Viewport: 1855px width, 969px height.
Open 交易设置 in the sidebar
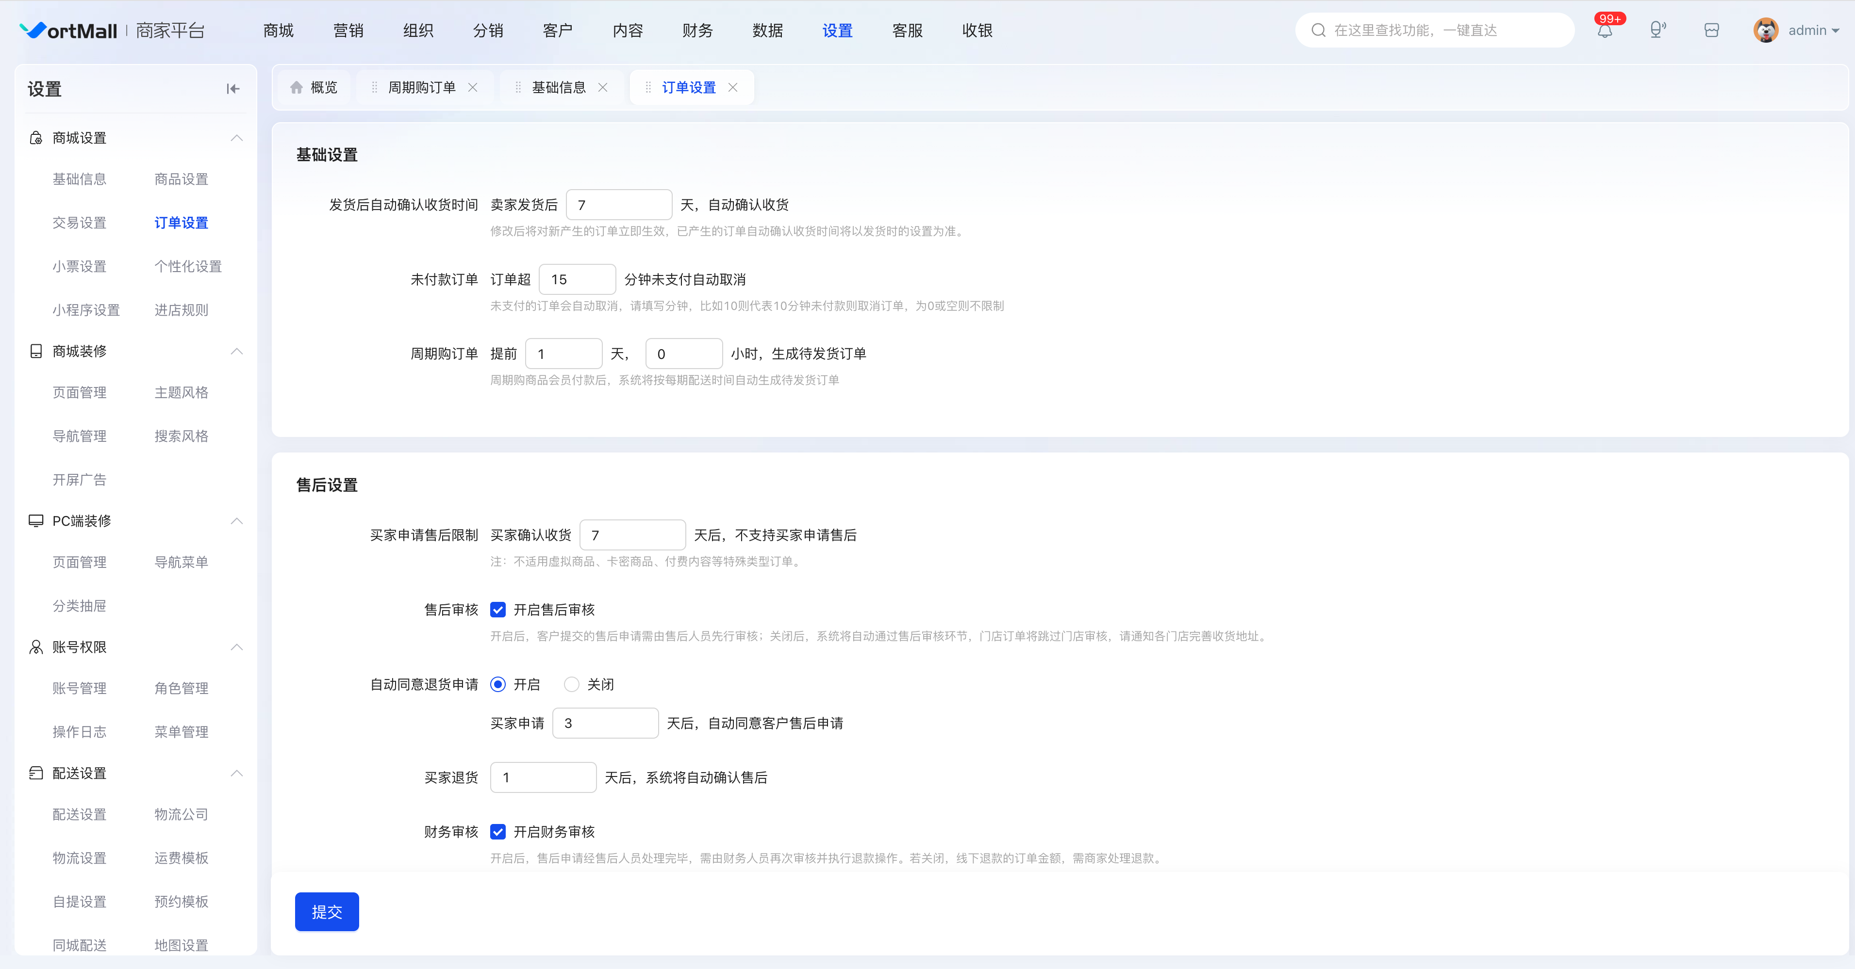tap(79, 223)
